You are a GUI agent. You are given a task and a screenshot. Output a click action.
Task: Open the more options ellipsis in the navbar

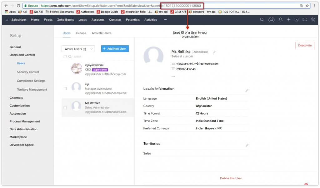tap(165, 20)
